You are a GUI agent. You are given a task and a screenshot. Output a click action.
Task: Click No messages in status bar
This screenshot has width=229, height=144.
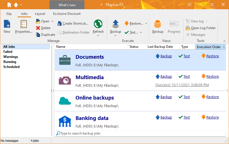(10, 141)
